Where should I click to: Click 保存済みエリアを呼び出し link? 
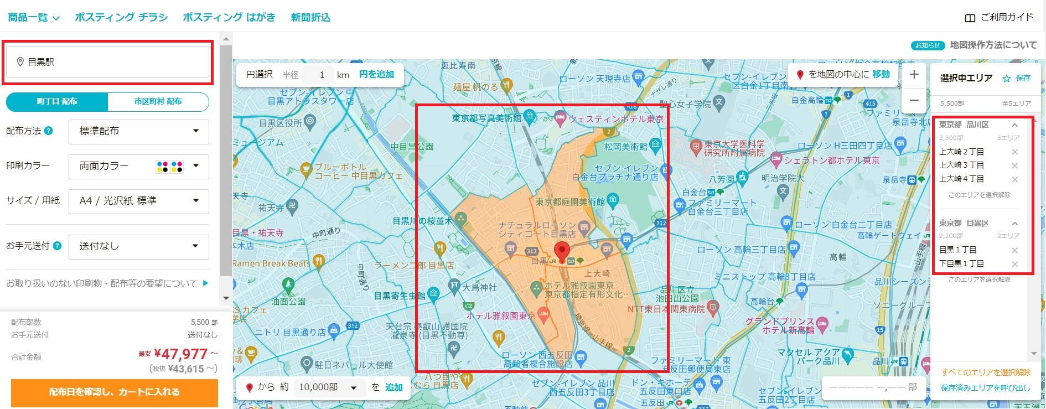click(x=986, y=388)
